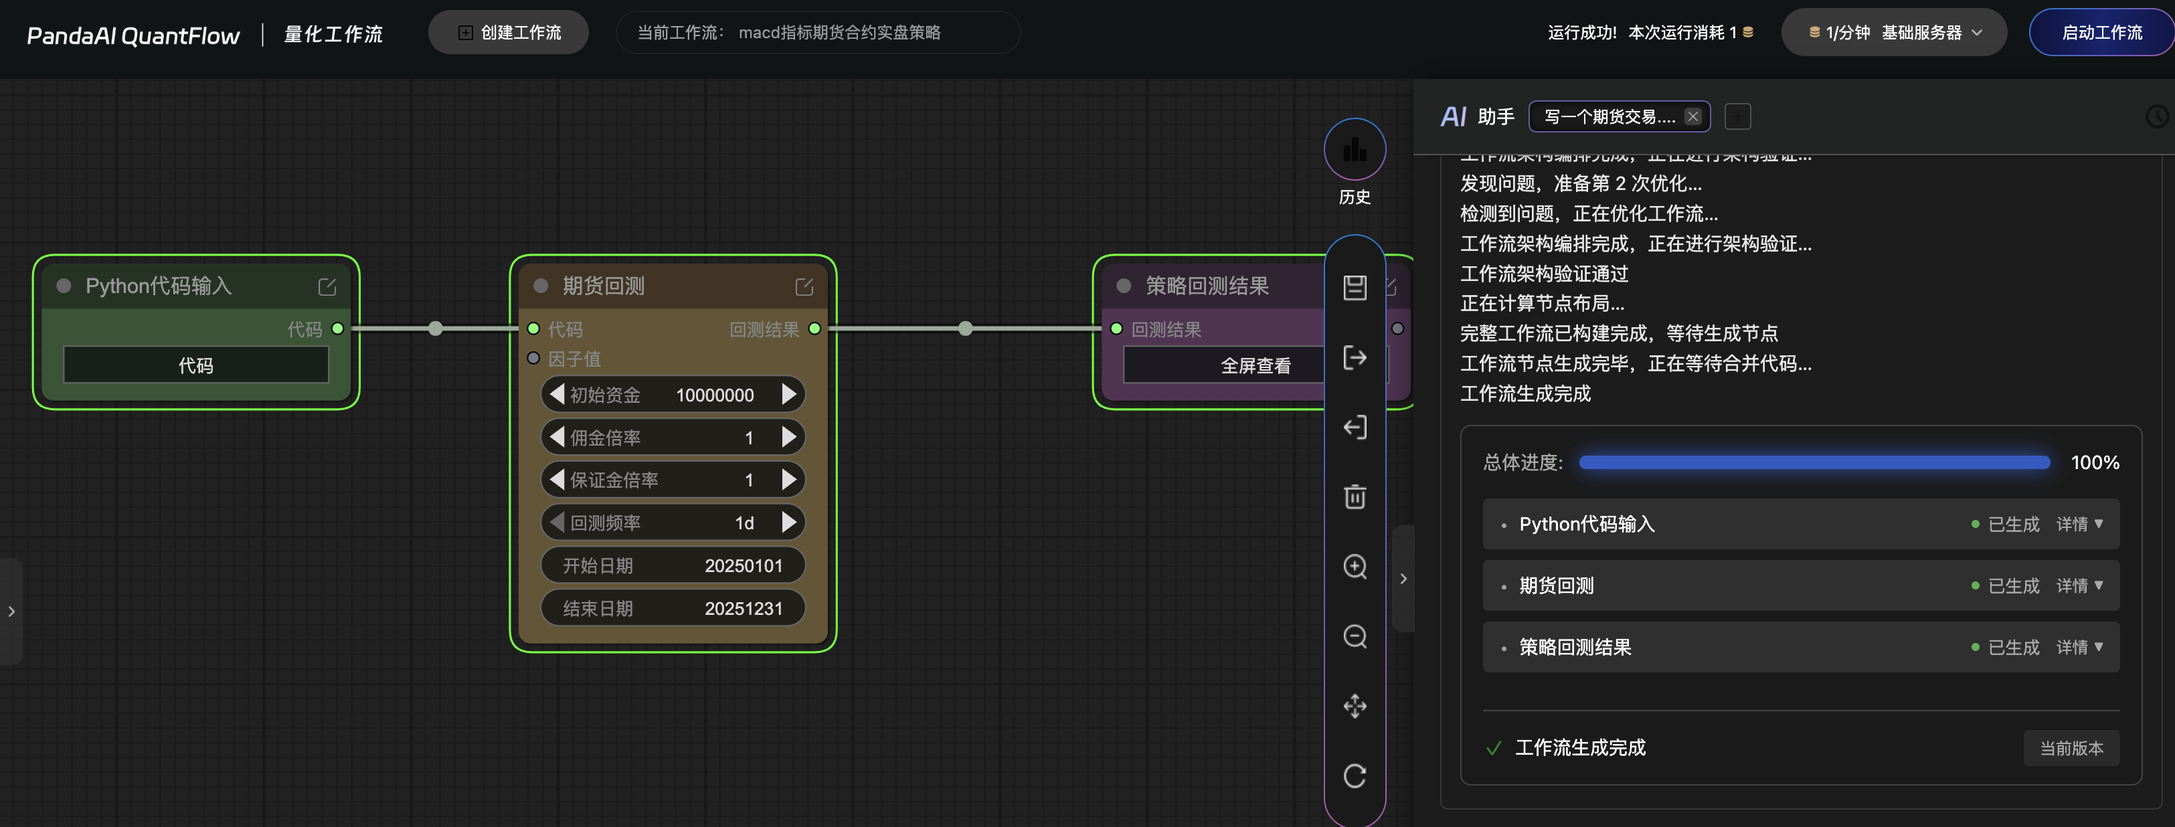The width and height of the screenshot is (2175, 827).
Task: Decrease 佣金倍率 with the left arrow
Action: (x=556, y=437)
